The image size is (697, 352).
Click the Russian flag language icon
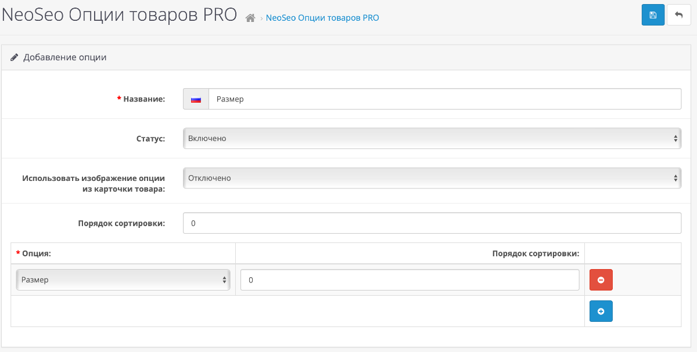coord(196,99)
